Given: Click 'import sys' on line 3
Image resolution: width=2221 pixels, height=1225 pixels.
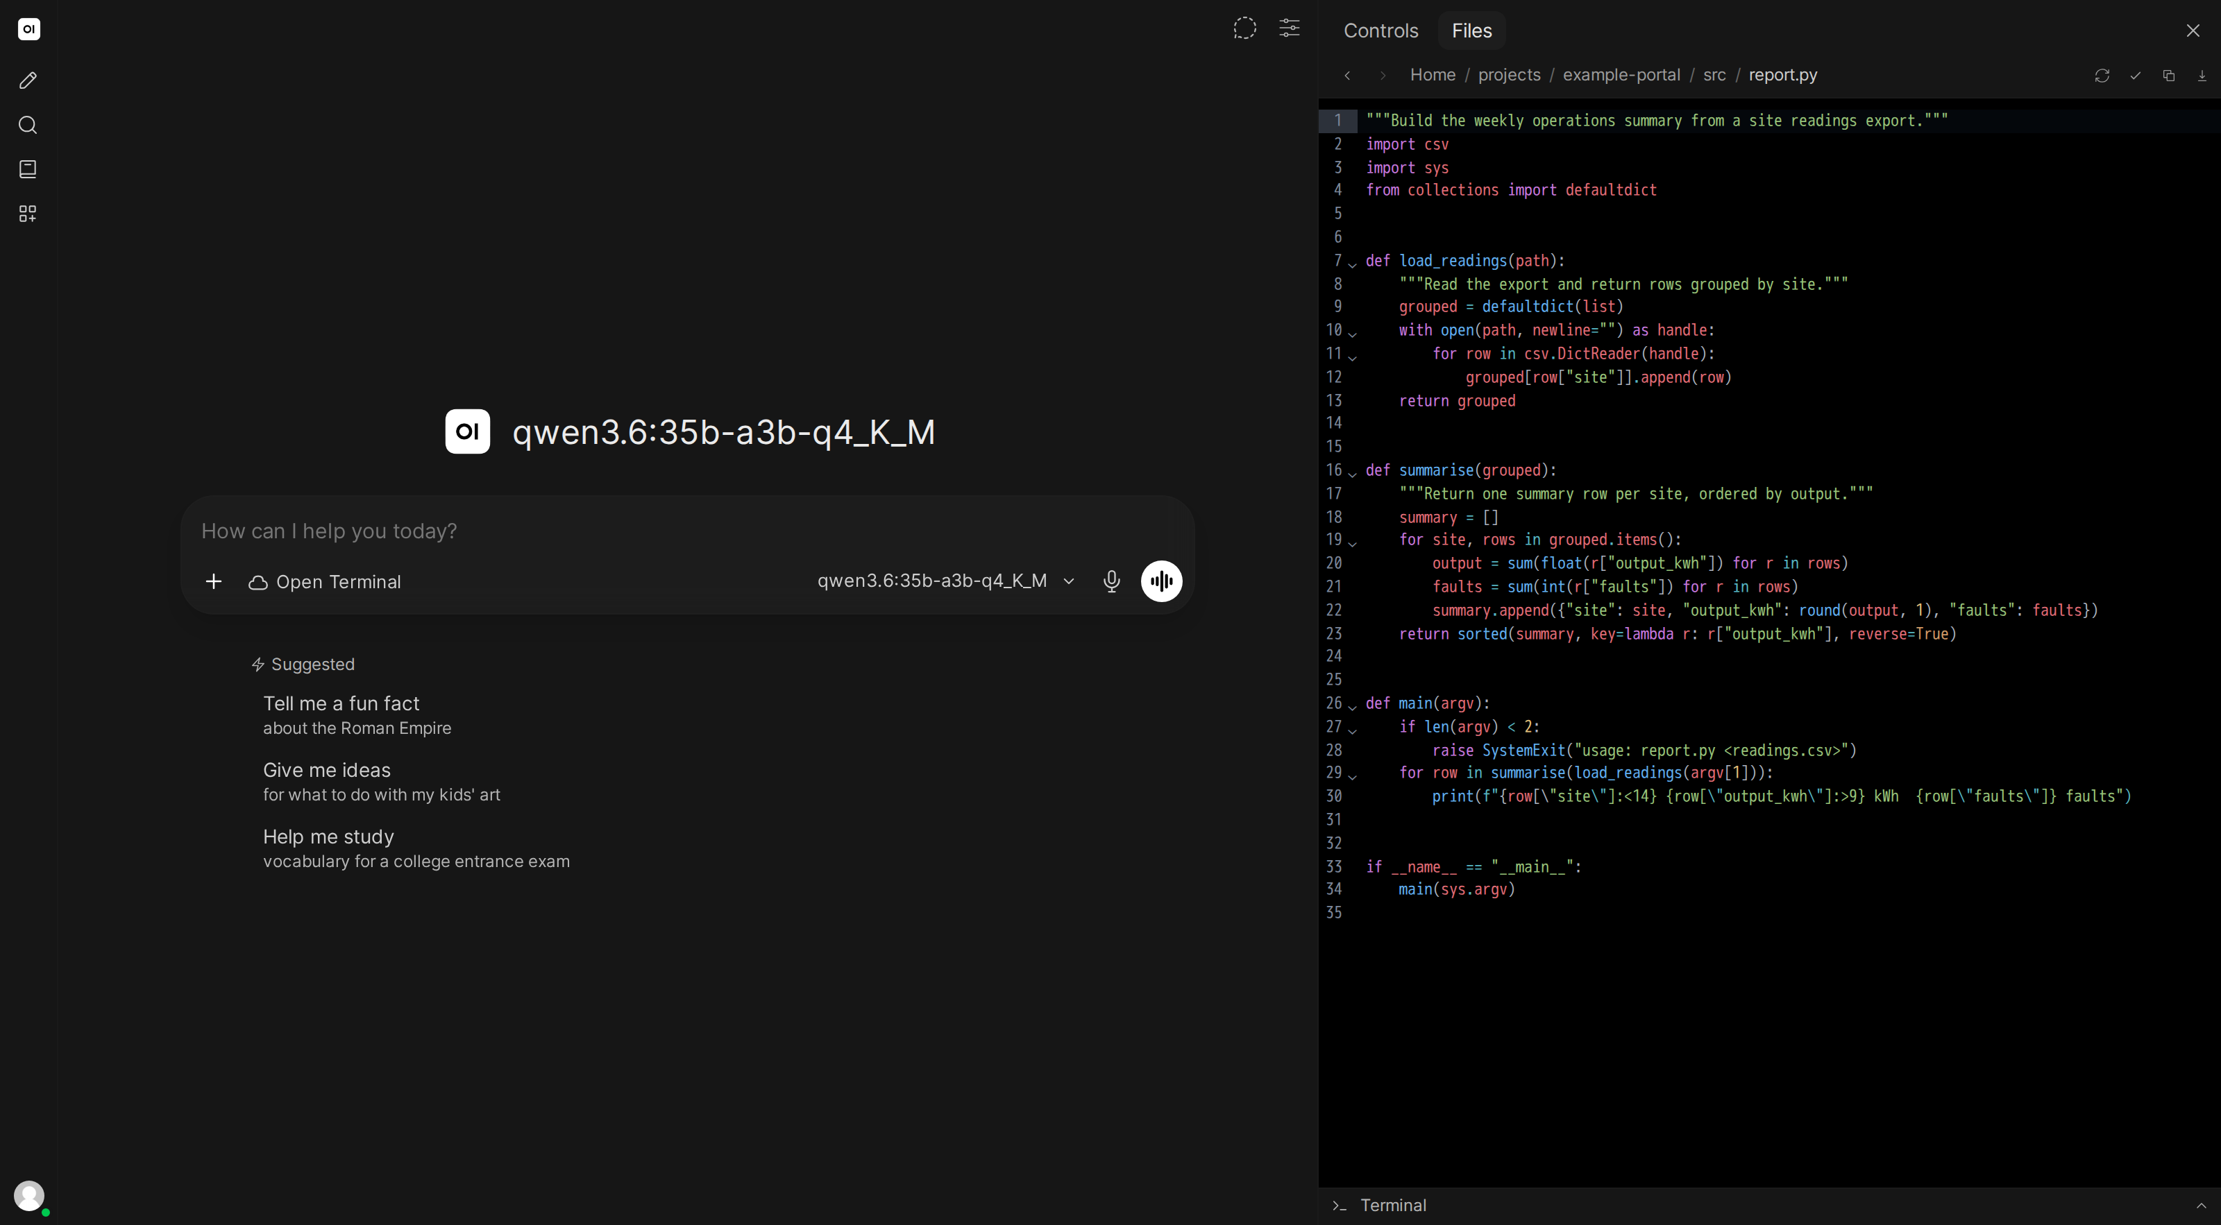Looking at the screenshot, I should (x=1407, y=167).
